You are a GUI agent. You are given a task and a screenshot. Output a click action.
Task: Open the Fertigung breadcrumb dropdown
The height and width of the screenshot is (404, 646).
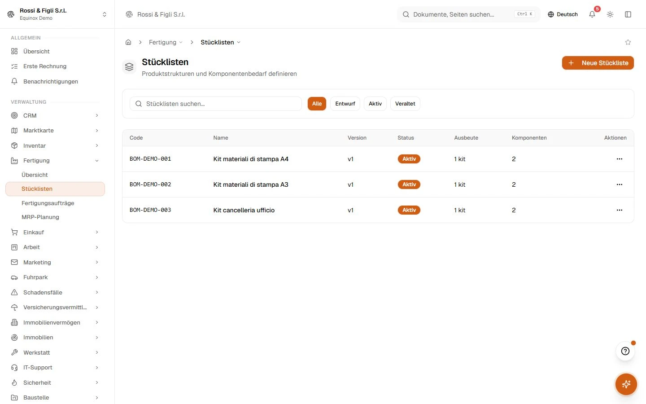pos(166,42)
